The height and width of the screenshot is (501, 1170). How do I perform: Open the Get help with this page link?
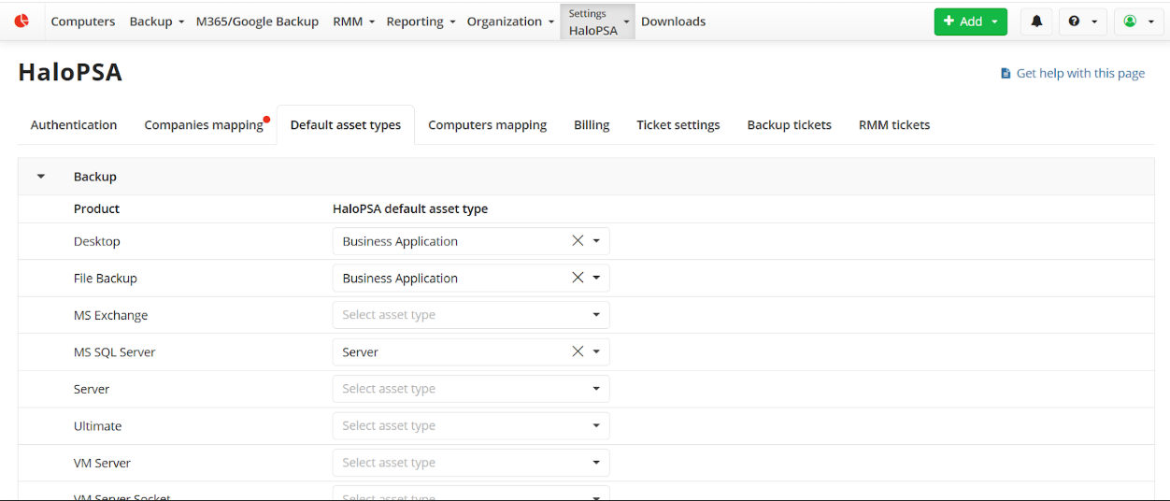(1079, 73)
